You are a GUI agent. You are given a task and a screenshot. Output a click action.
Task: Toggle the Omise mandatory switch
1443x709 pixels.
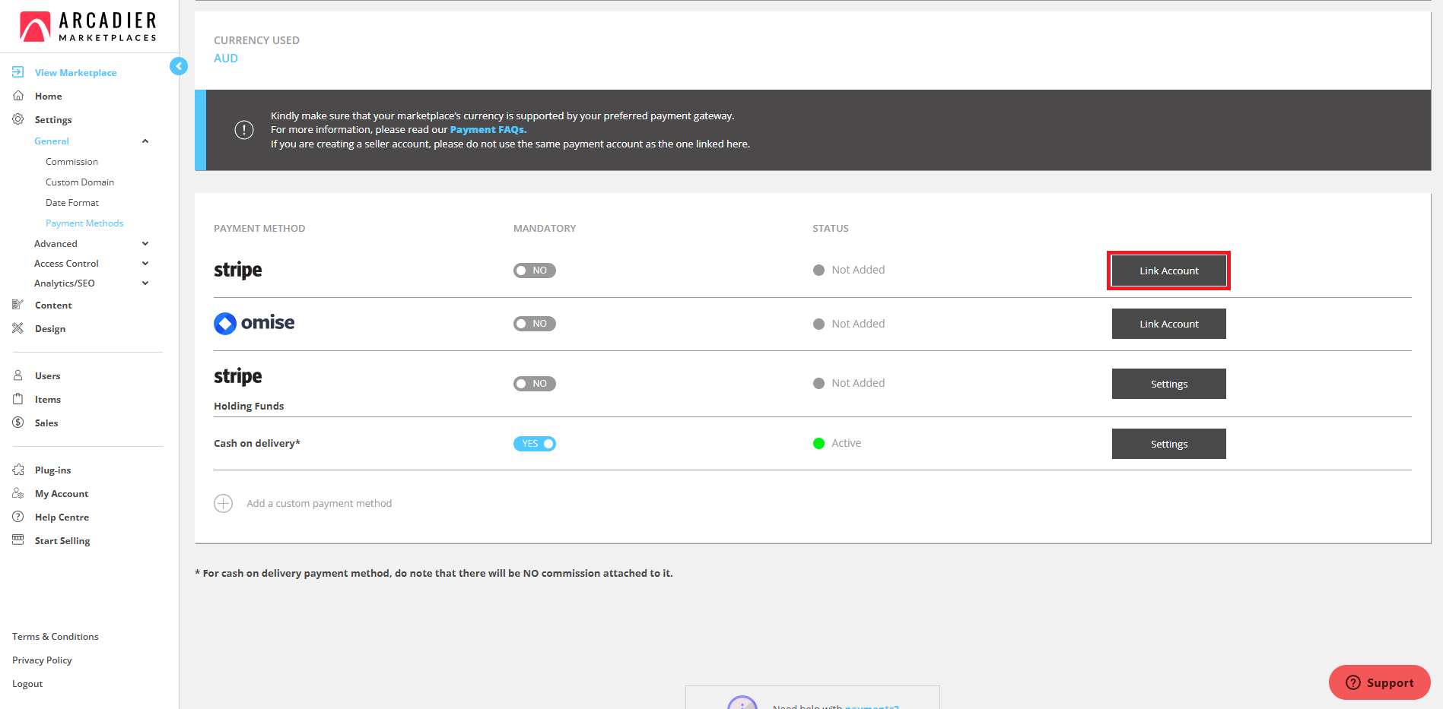pos(534,324)
